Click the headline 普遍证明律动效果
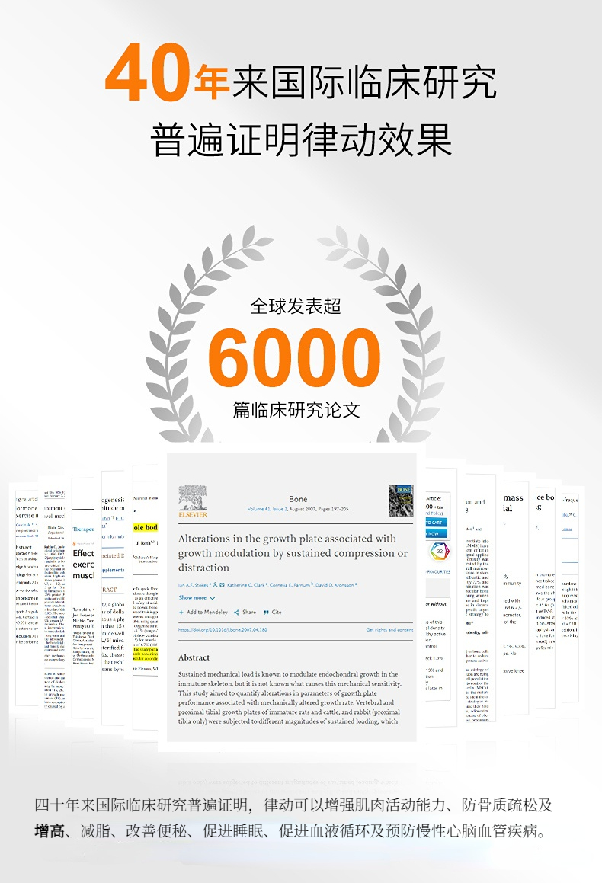Image resolution: width=602 pixels, height=883 pixels. [x=301, y=139]
